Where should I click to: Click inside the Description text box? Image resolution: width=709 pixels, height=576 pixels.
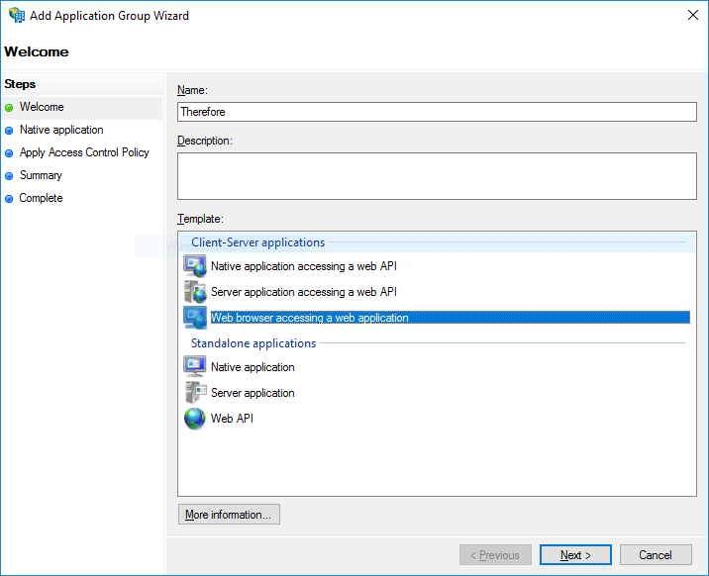tap(437, 176)
